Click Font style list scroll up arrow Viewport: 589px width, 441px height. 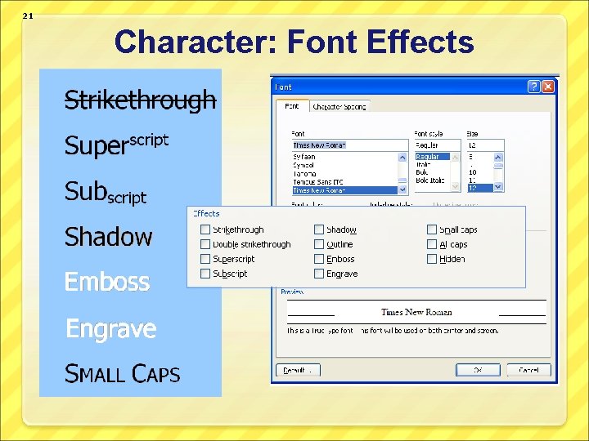pos(455,157)
